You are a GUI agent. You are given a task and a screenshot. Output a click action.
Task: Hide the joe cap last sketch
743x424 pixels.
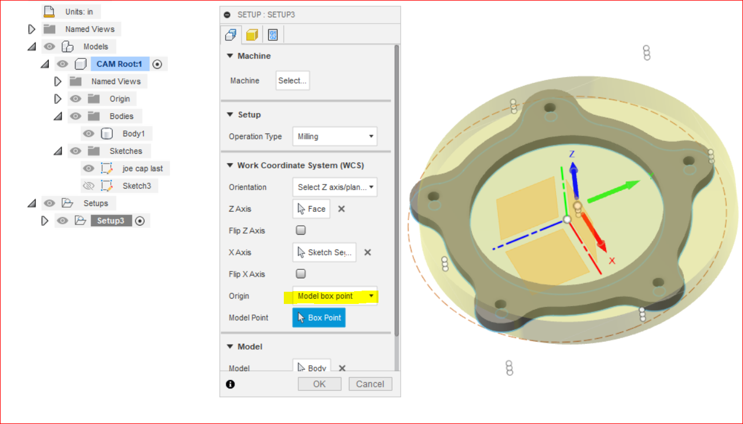(88, 168)
